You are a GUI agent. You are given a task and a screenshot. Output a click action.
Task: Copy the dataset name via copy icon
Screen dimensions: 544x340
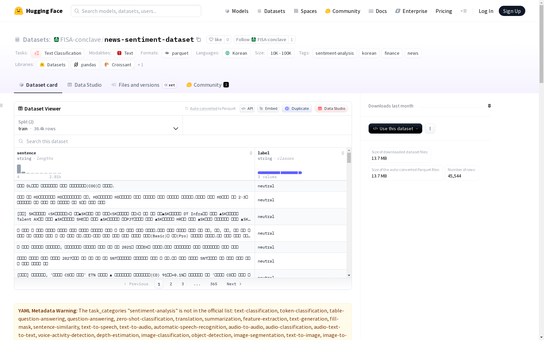199,39
